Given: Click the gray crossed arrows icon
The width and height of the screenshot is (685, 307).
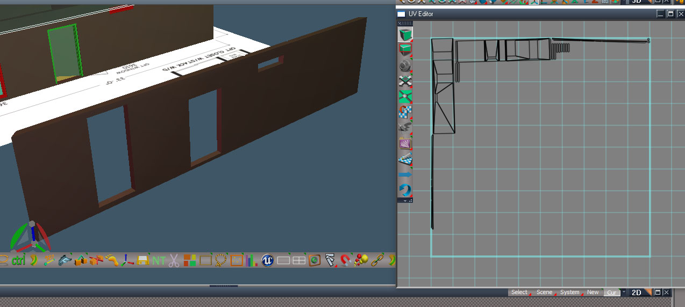Looking at the screenshot, I should 405,81.
